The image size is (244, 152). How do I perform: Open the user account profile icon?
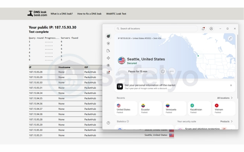pyautogui.click(x=211, y=29)
